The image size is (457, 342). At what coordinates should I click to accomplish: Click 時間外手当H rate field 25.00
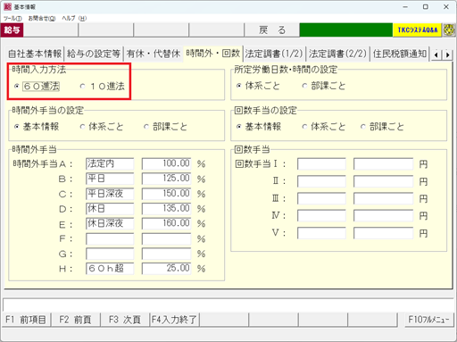coord(167,269)
